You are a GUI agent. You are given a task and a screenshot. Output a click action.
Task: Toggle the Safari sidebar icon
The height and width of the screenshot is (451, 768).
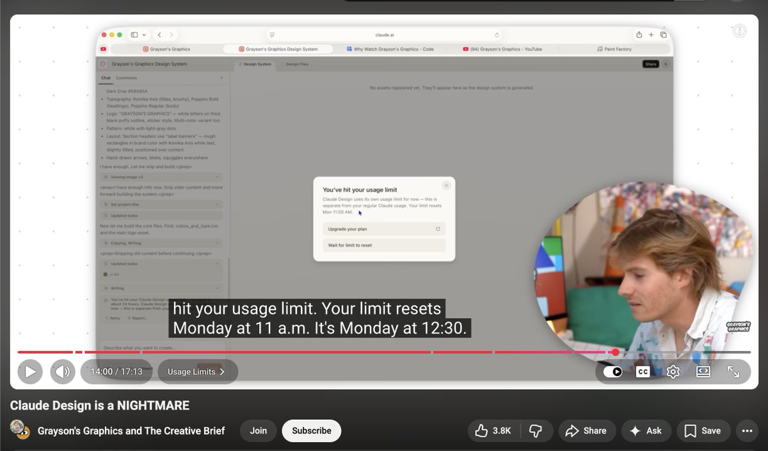(x=134, y=35)
